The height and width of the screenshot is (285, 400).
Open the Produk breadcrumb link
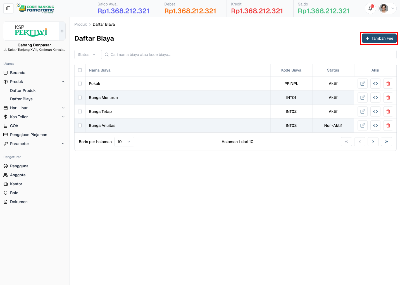[x=80, y=24]
